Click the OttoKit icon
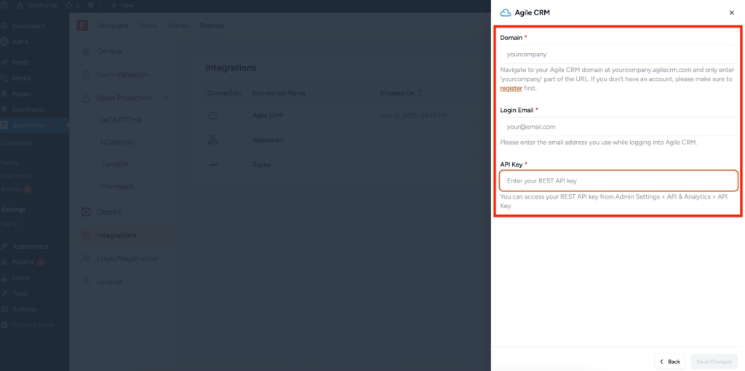The height and width of the screenshot is (371, 745). pyautogui.click(x=86, y=212)
